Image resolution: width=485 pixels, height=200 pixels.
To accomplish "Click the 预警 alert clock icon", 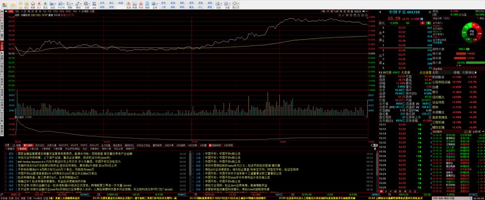I will (33, 4).
